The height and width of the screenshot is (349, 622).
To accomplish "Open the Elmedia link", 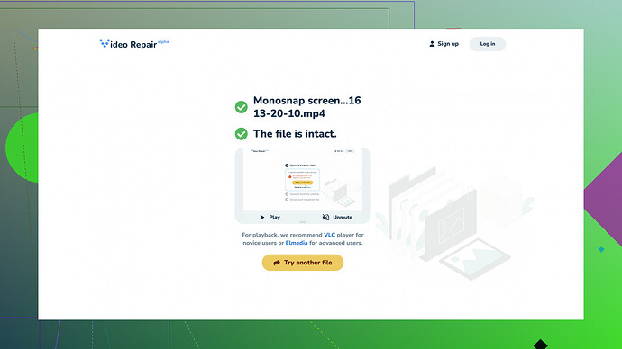I will click(297, 243).
